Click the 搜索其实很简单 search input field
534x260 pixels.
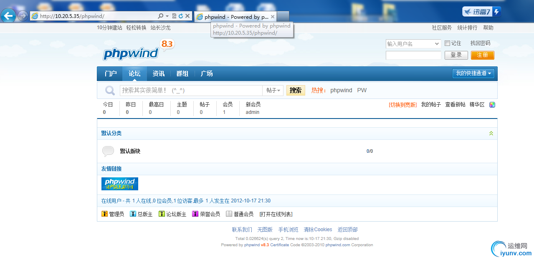pos(191,91)
